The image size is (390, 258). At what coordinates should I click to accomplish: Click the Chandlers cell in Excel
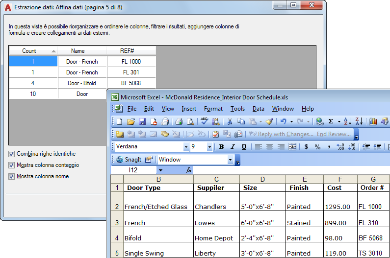216,202
